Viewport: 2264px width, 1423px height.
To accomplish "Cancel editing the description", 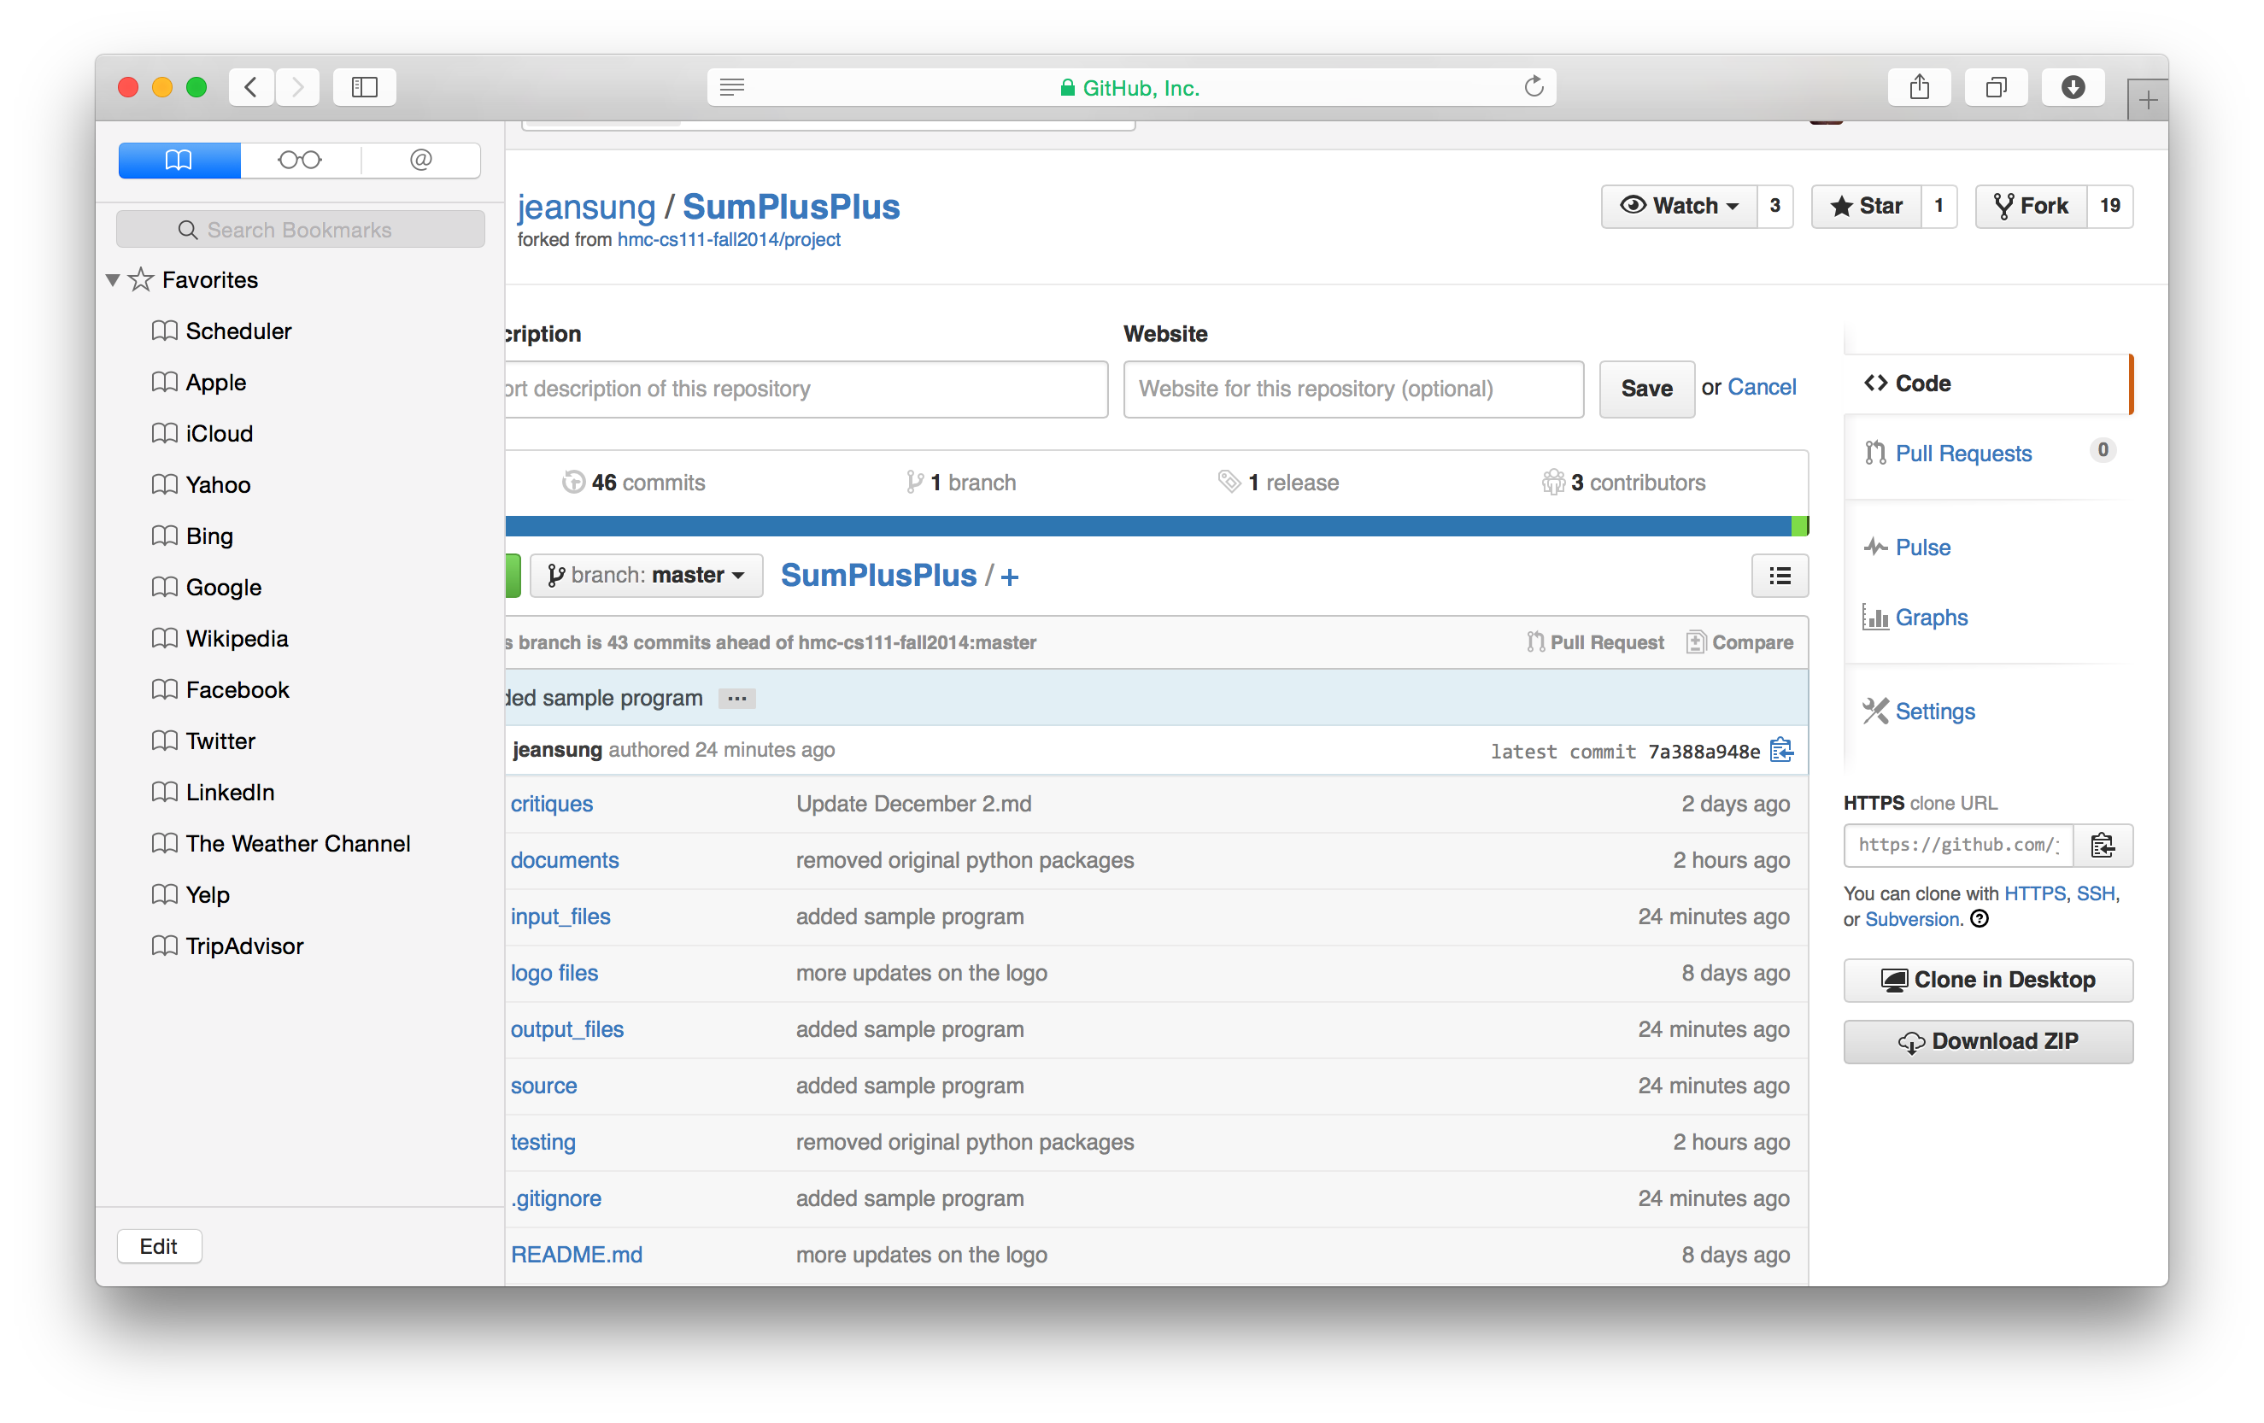I will coord(1761,387).
